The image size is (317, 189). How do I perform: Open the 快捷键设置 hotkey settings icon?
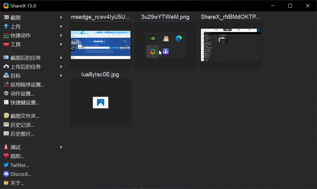coord(6,102)
